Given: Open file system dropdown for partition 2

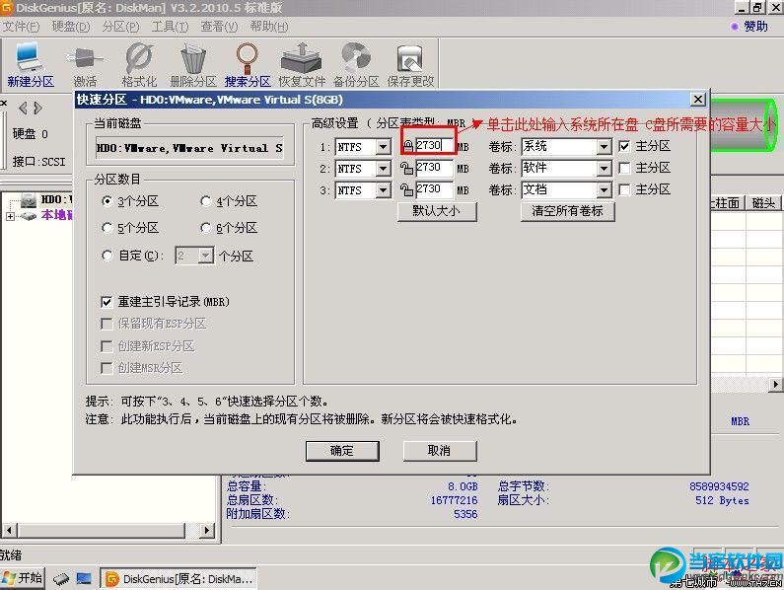Looking at the screenshot, I should pos(384,169).
